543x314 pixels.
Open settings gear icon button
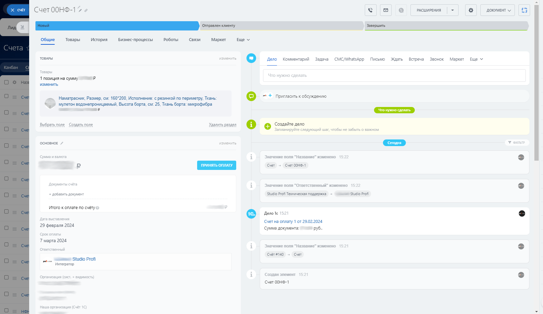tap(471, 10)
